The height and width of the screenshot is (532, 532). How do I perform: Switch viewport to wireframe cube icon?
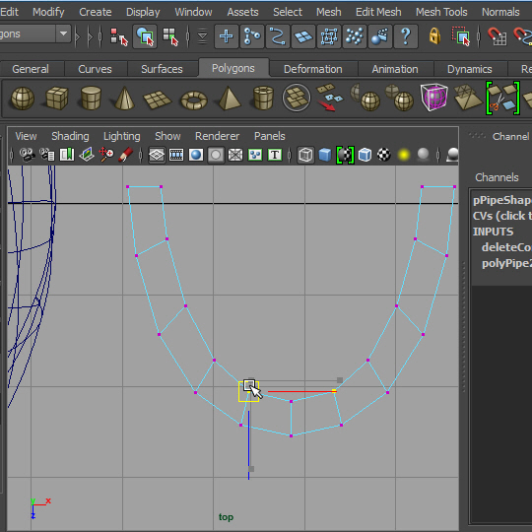tap(305, 155)
